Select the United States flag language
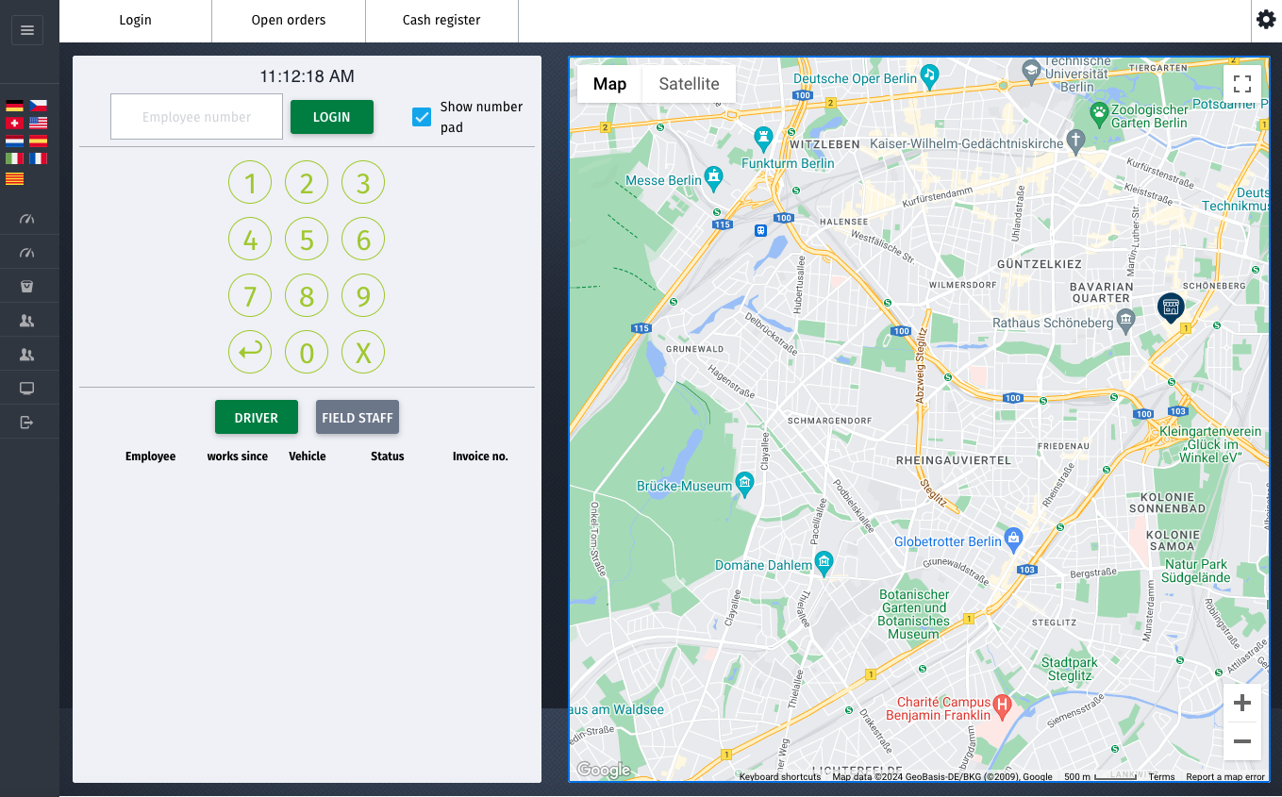This screenshot has height=797, width=1282. point(38,123)
